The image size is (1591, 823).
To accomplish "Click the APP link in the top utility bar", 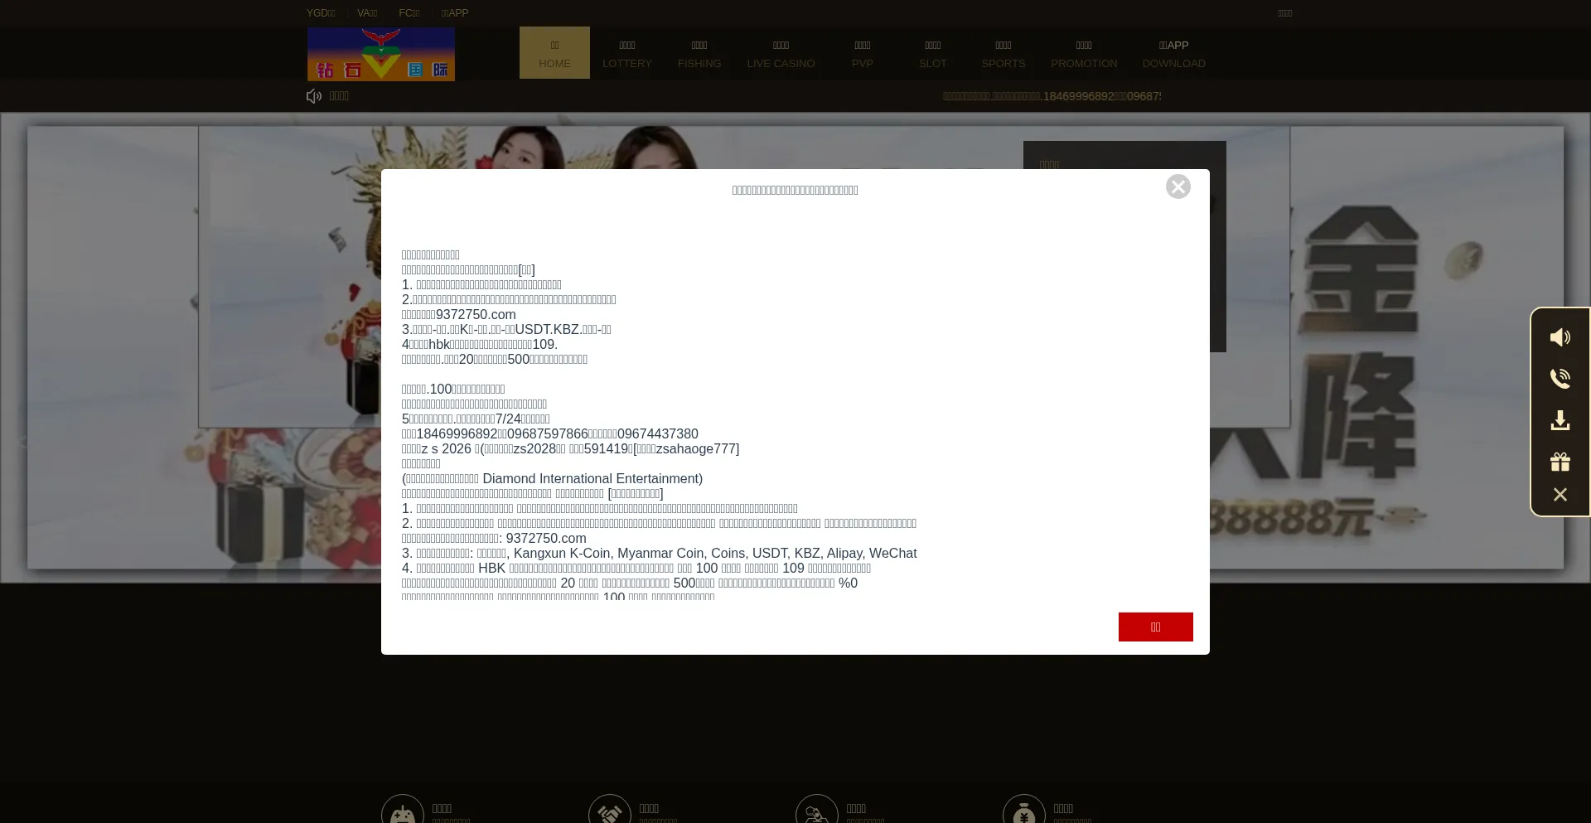I will tap(455, 13).
